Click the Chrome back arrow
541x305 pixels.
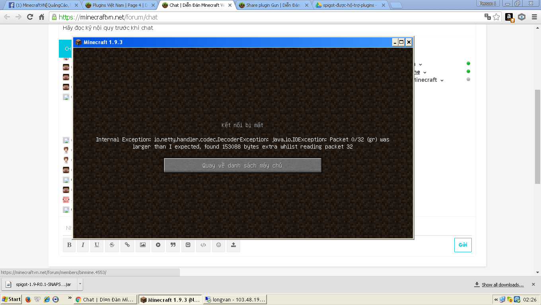point(8,17)
